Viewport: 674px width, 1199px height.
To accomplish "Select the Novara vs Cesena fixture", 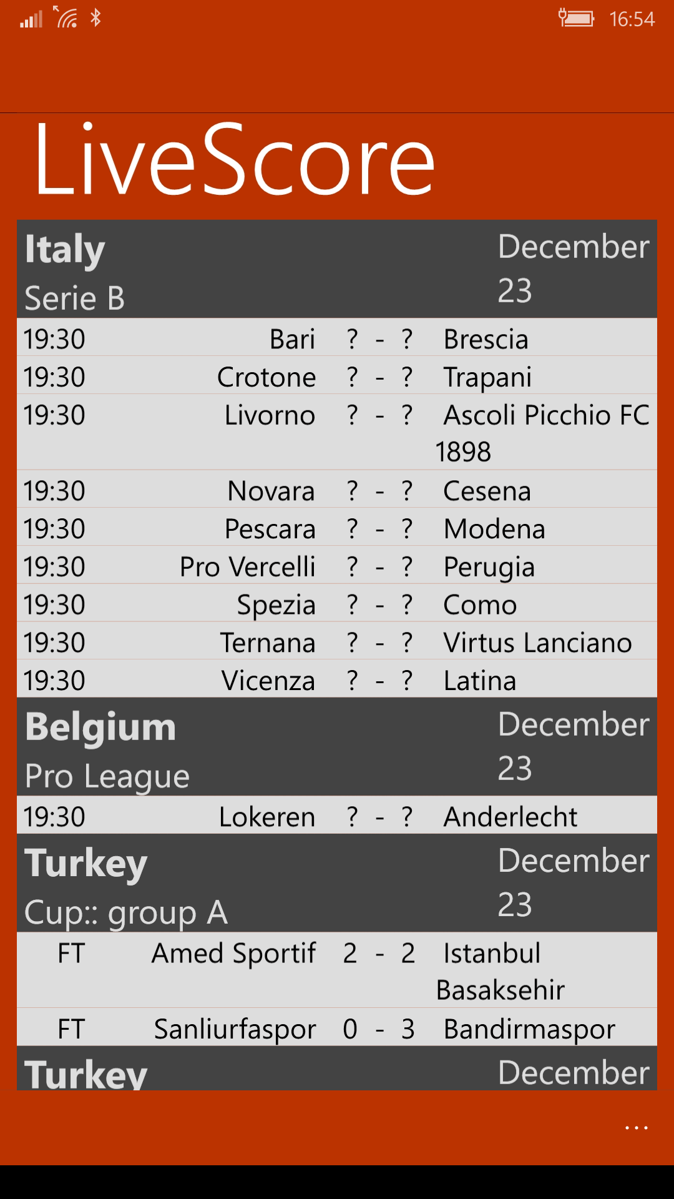I will click(337, 490).
